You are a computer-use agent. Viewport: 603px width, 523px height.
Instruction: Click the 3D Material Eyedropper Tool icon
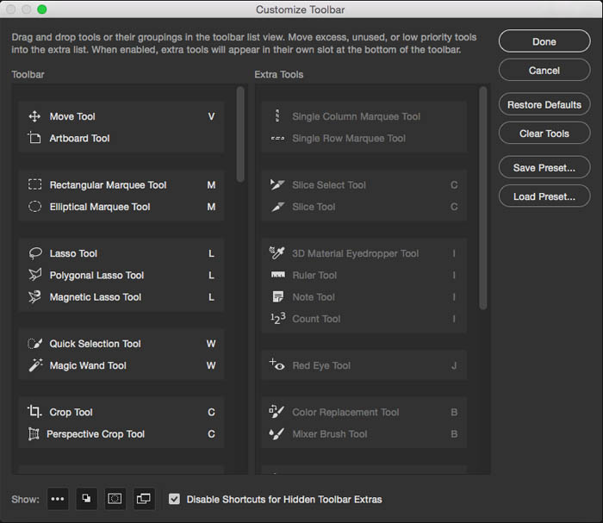pyautogui.click(x=277, y=253)
